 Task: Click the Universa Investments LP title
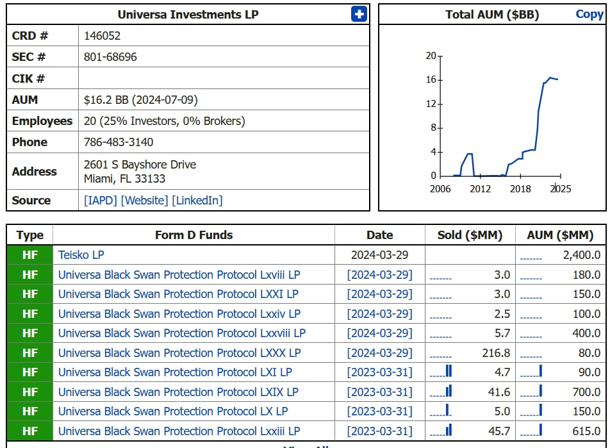click(x=188, y=14)
